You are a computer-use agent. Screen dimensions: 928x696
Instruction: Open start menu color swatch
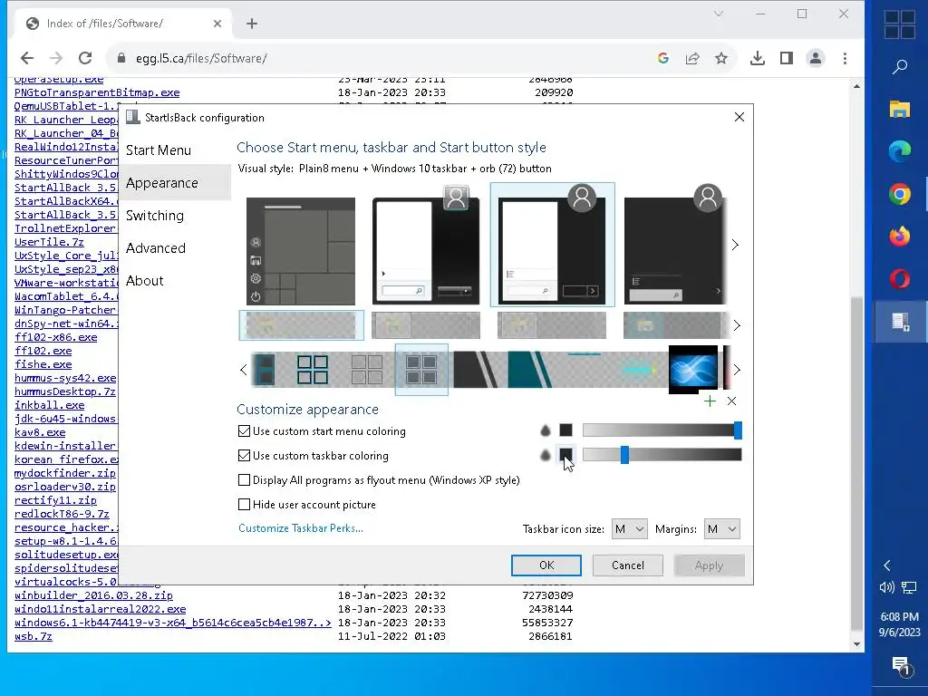tap(566, 430)
